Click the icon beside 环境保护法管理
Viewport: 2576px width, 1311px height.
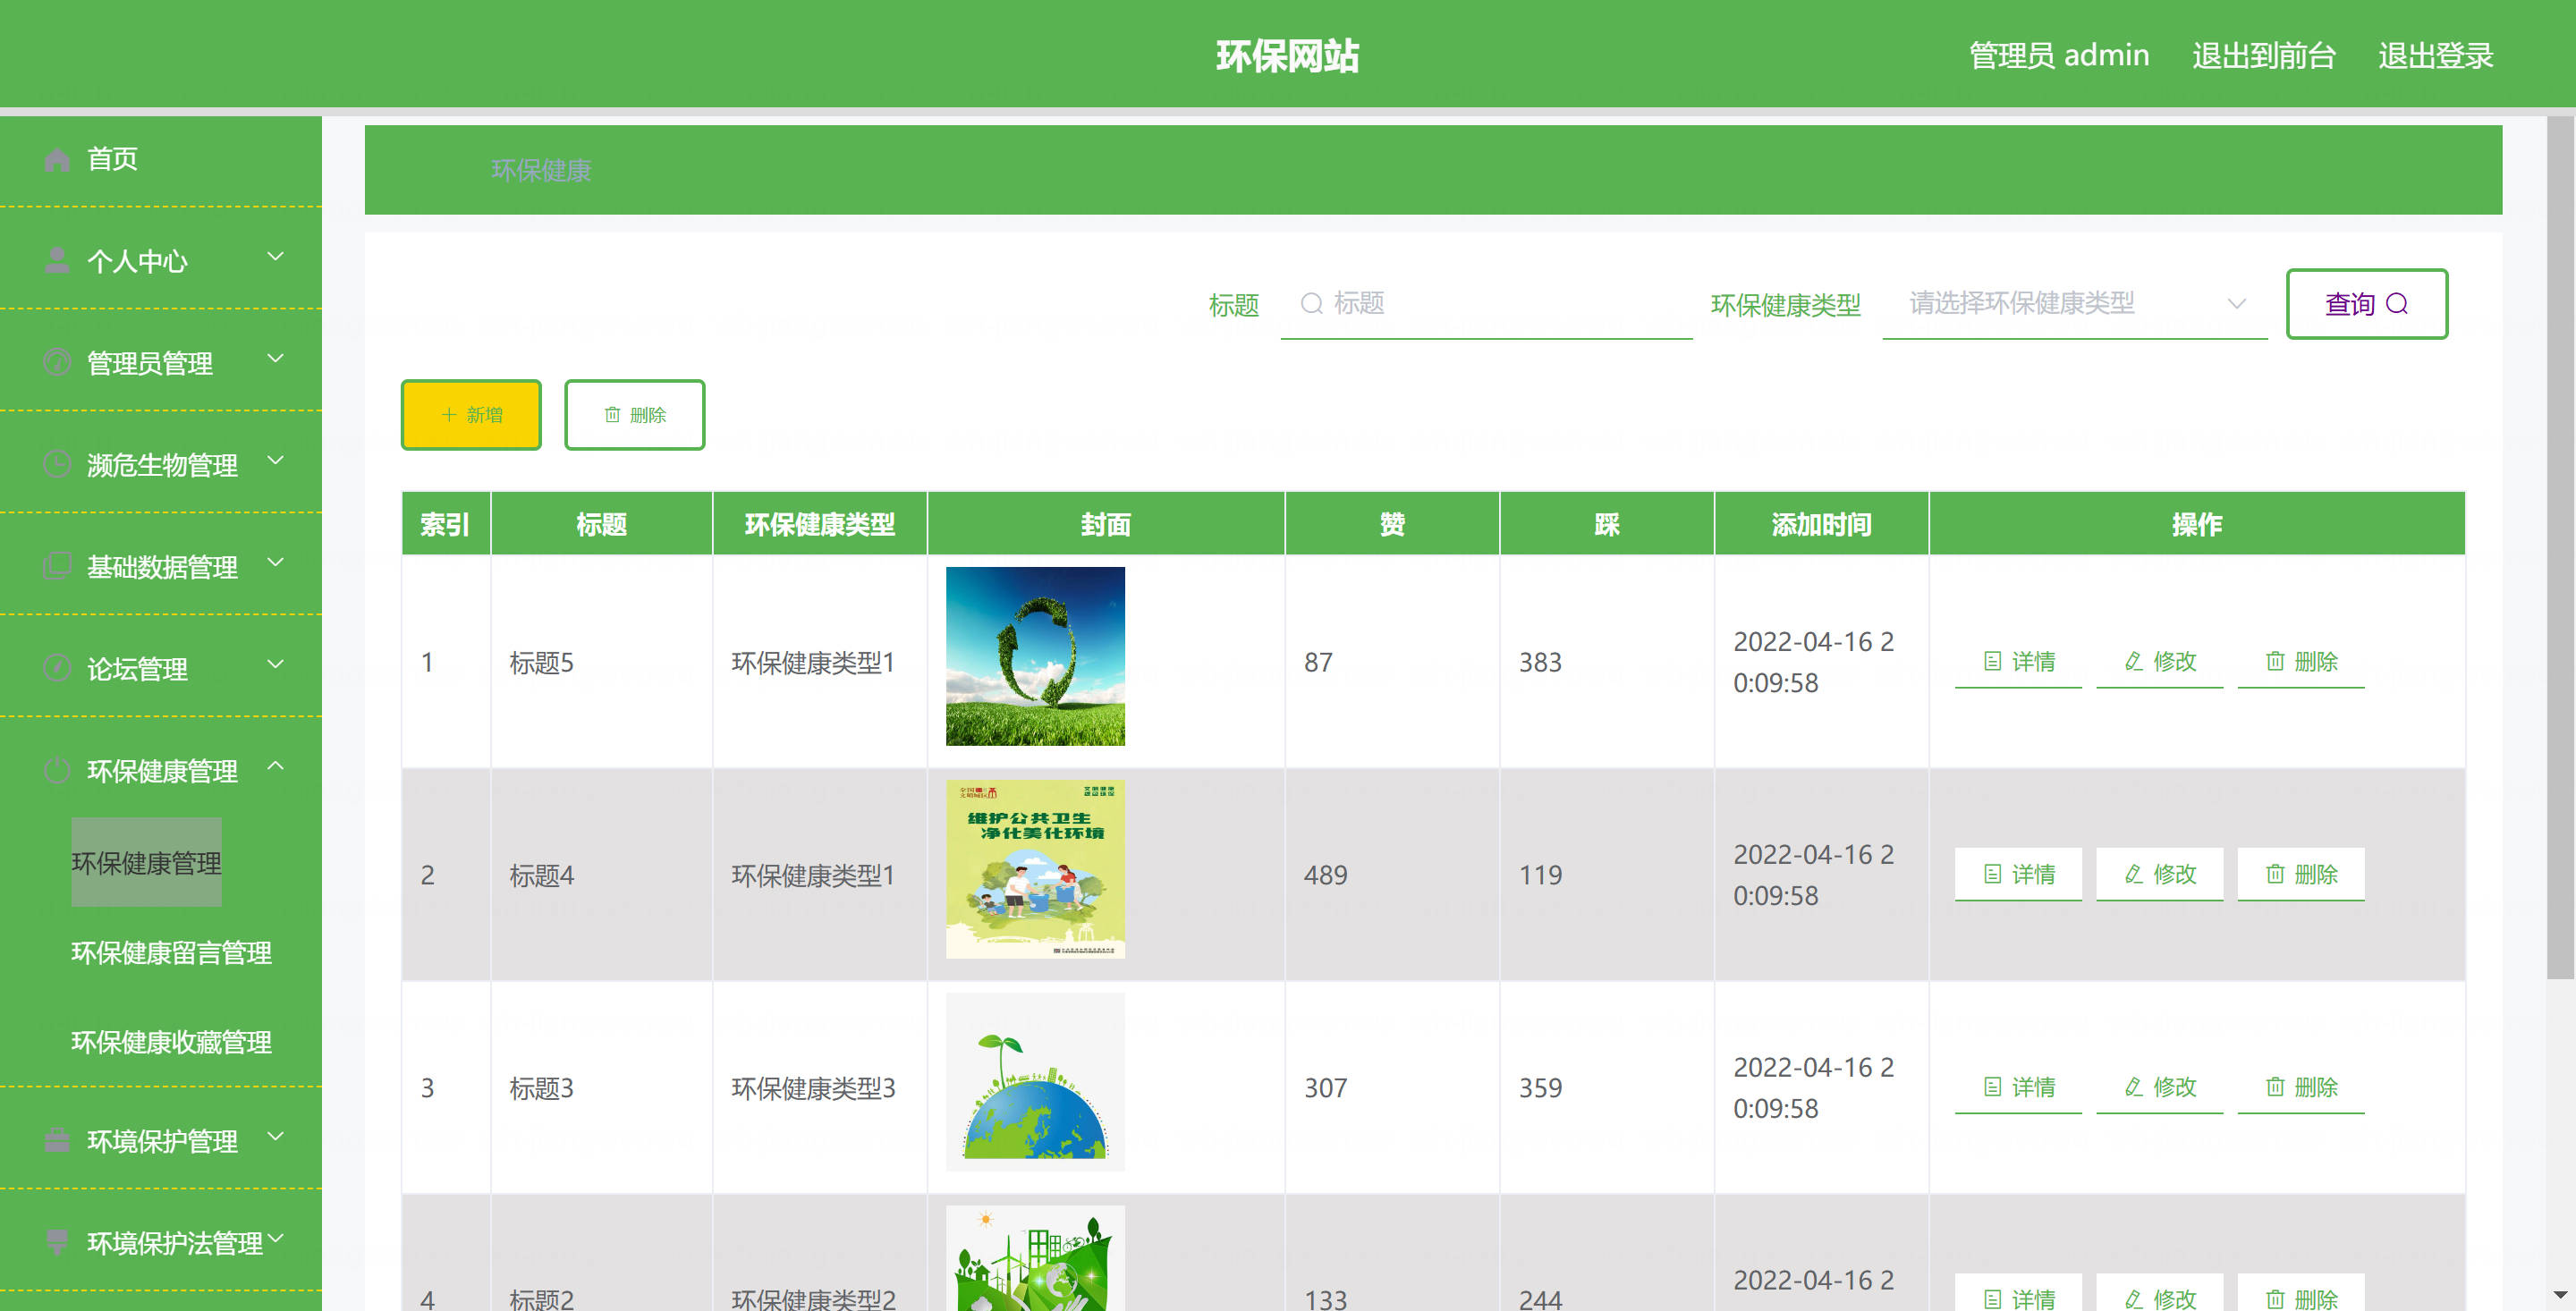pos(57,1242)
